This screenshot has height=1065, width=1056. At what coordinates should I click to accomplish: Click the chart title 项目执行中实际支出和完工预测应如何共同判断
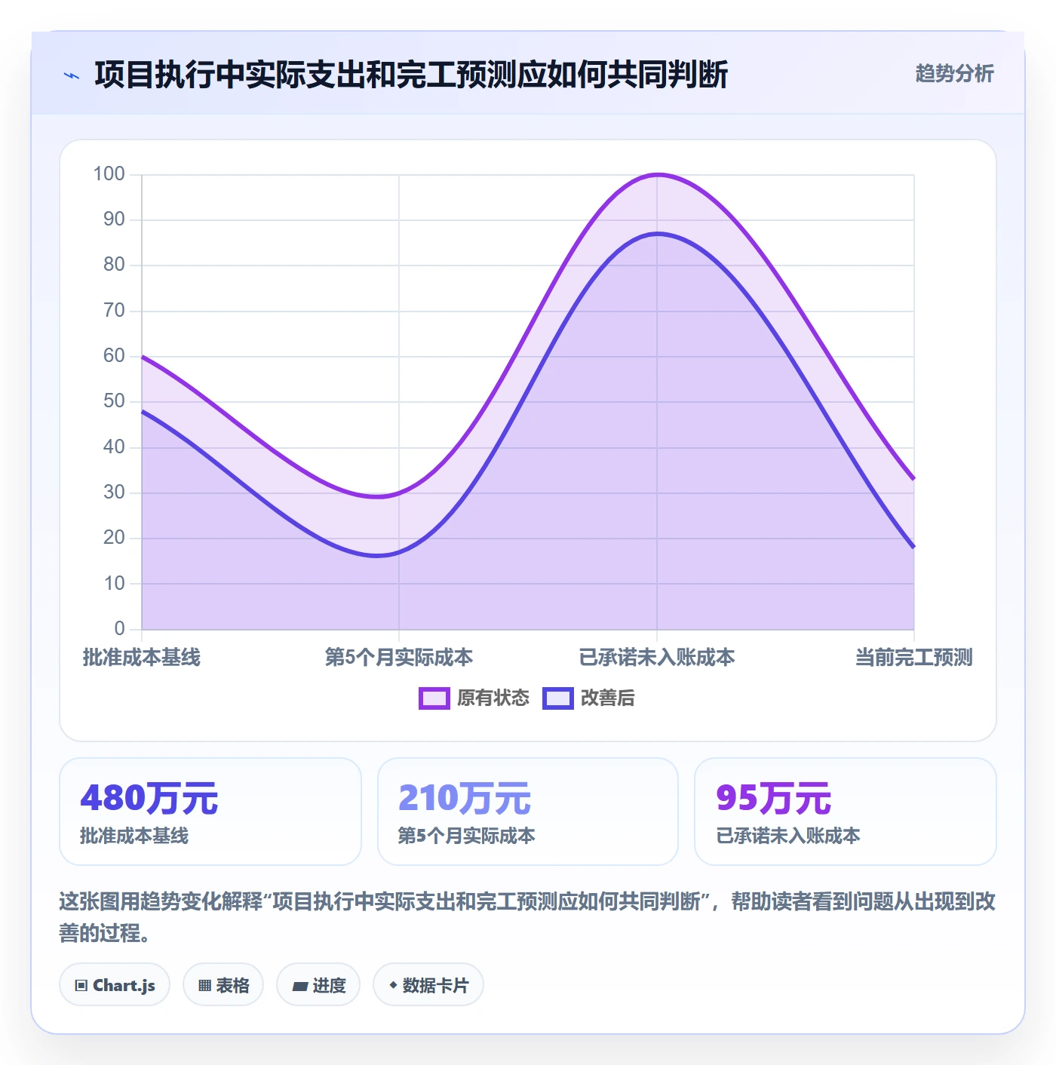[x=411, y=75]
